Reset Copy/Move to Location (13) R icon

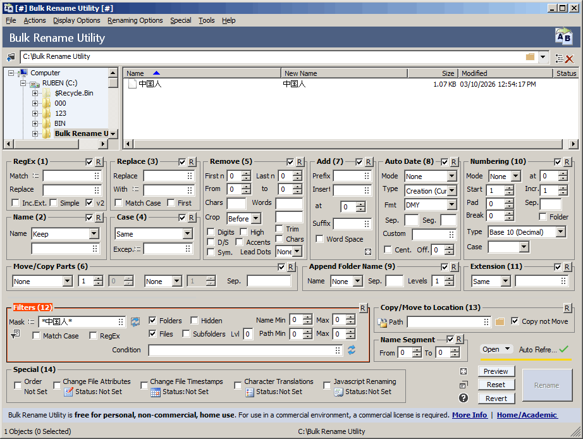pyautogui.click(x=567, y=307)
